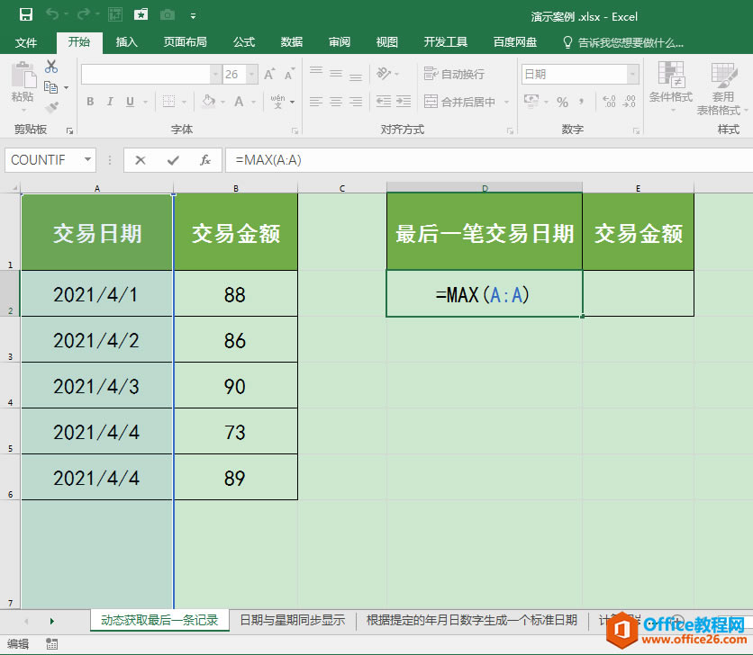The height and width of the screenshot is (655, 753).
Task: Toggle Center alignment button
Action: coord(336,102)
